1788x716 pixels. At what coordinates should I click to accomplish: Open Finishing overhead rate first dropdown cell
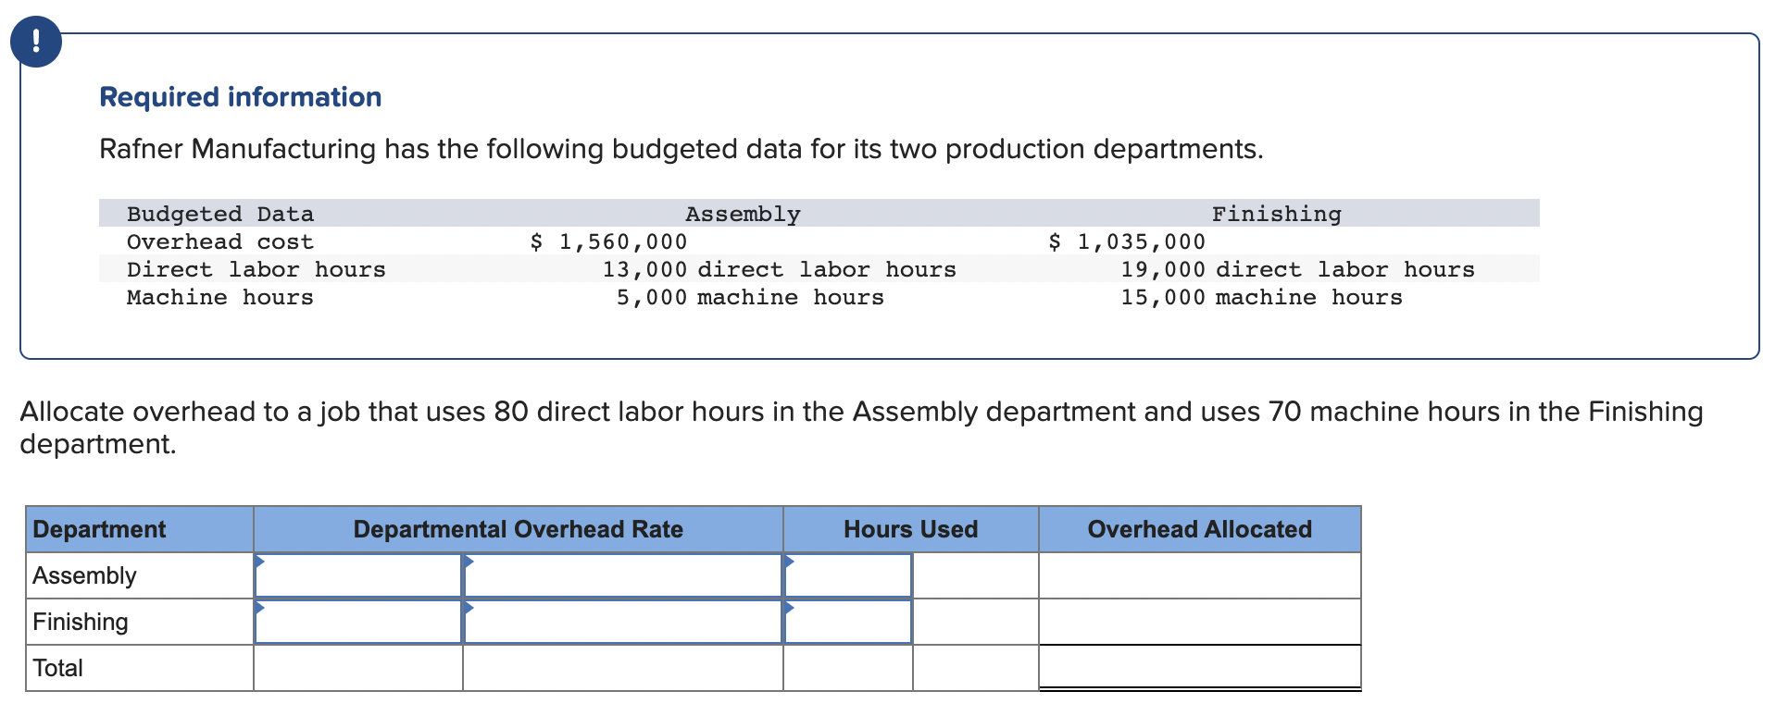point(358,622)
